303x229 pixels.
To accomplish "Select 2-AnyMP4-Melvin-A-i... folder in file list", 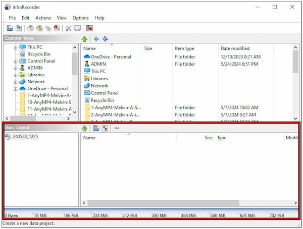I will tap(115, 115).
